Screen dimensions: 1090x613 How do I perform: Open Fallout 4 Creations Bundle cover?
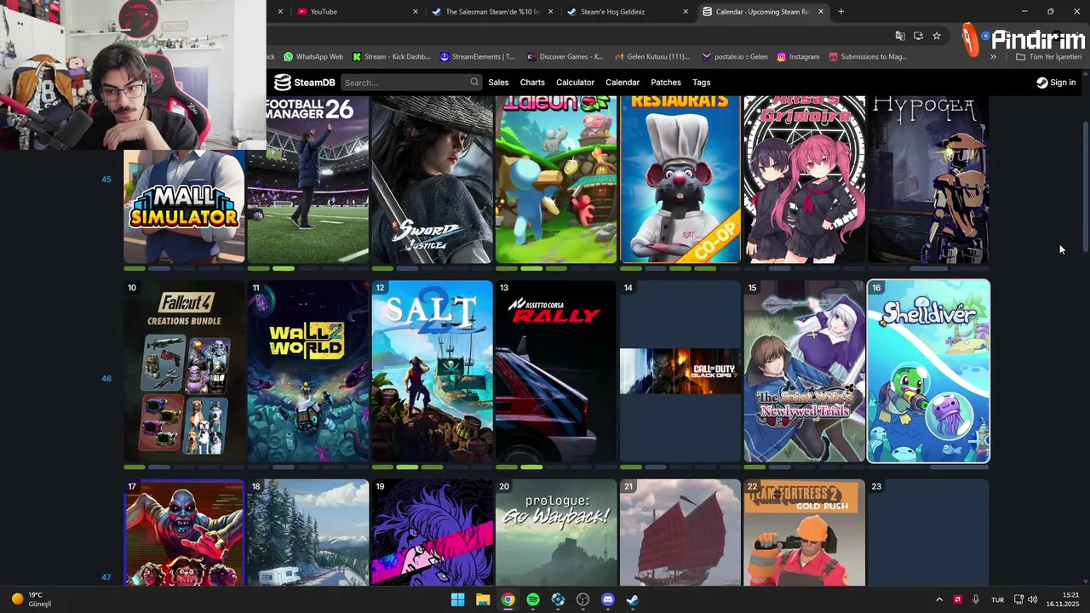(x=184, y=371)
